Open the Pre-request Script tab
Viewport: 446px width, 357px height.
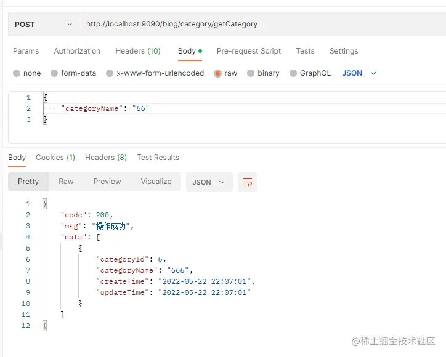249,51
